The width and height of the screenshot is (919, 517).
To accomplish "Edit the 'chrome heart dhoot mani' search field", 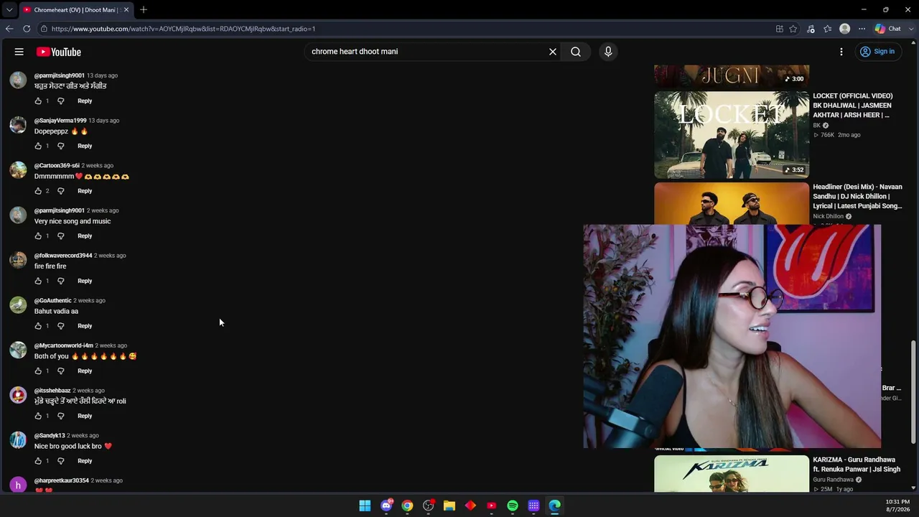I will pyautogui.click(x=426, y=52).
